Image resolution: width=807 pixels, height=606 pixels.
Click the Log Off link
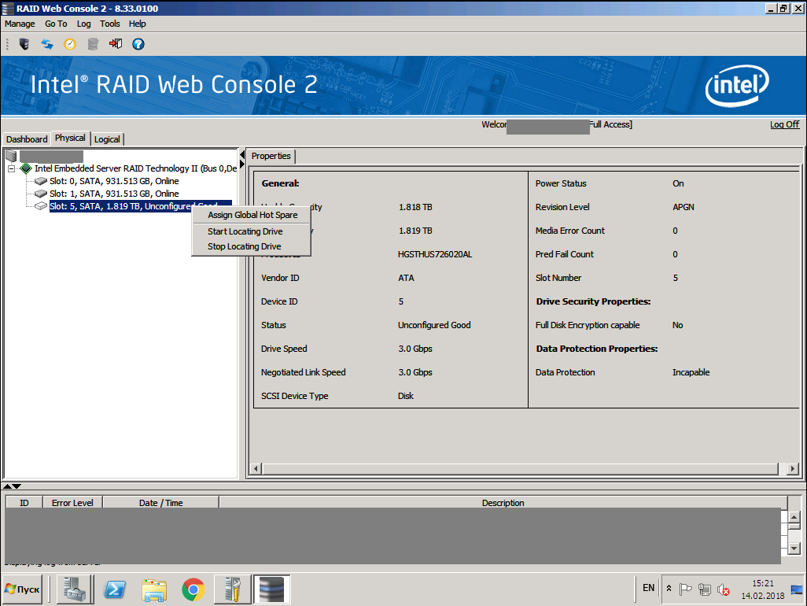pos(784,124)
